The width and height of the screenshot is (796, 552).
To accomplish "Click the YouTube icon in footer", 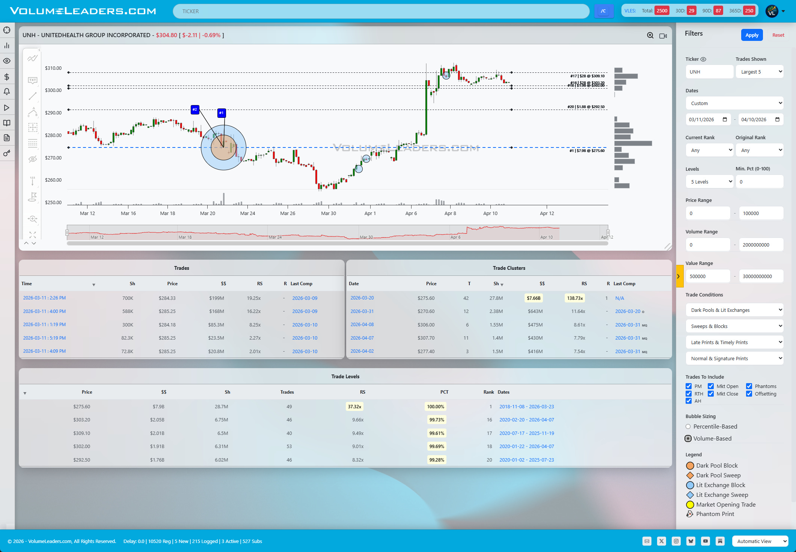I will point(706,541).
